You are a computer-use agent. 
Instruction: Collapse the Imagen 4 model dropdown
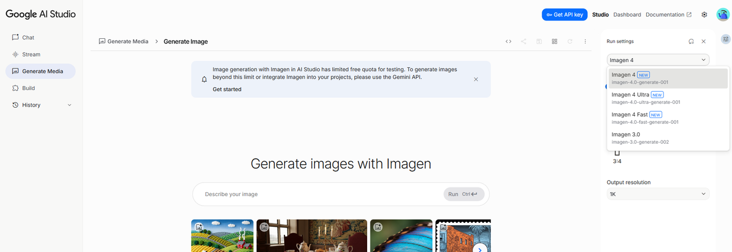(x=658, y=60)
